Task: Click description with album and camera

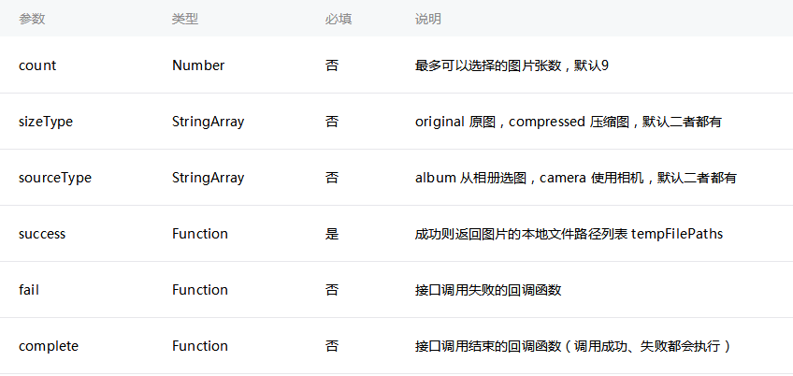Action: (x=575, y=178)
